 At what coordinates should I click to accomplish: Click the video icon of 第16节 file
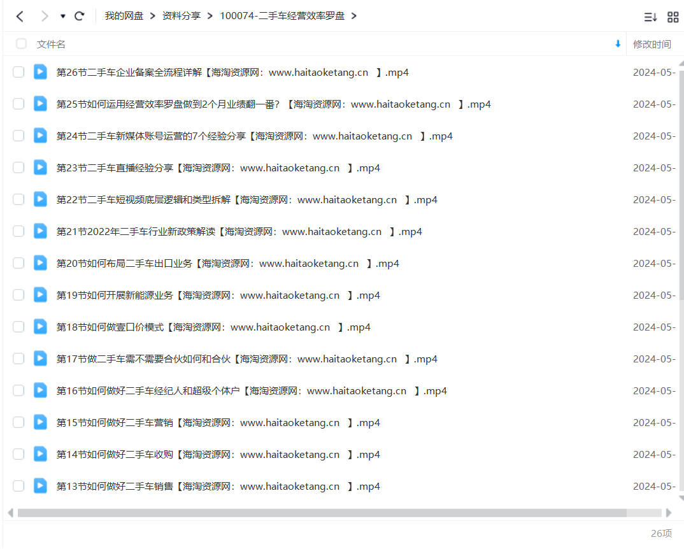pyautogui.click(x=40, y=390)
